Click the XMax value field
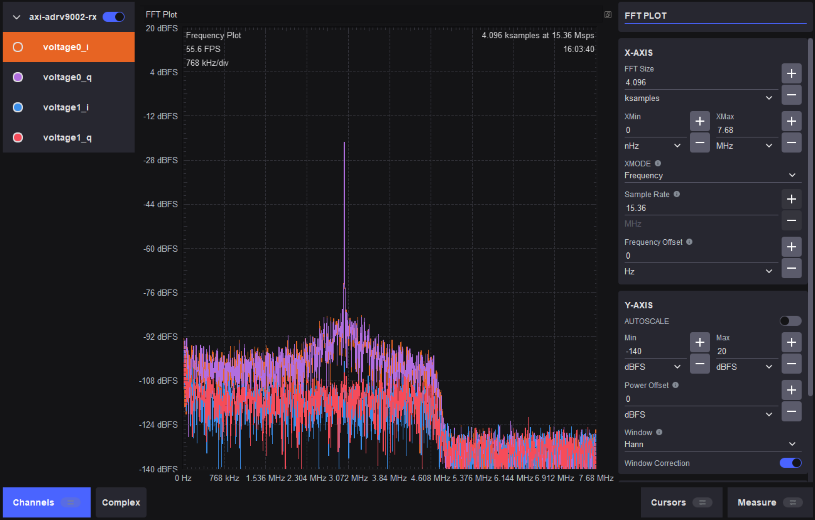Image resolution: width=815 pixels, height=520 pixels. [746, 130]
